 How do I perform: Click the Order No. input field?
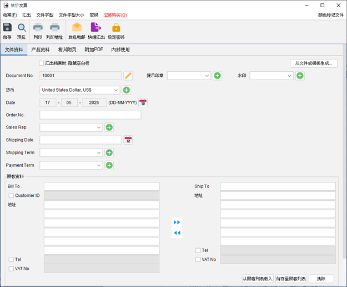[90, 115]
